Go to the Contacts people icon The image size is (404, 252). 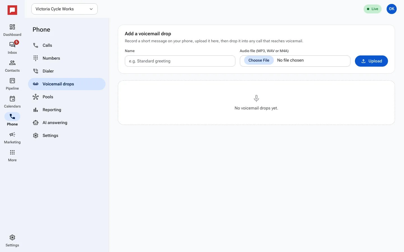[x=12, y=63]
